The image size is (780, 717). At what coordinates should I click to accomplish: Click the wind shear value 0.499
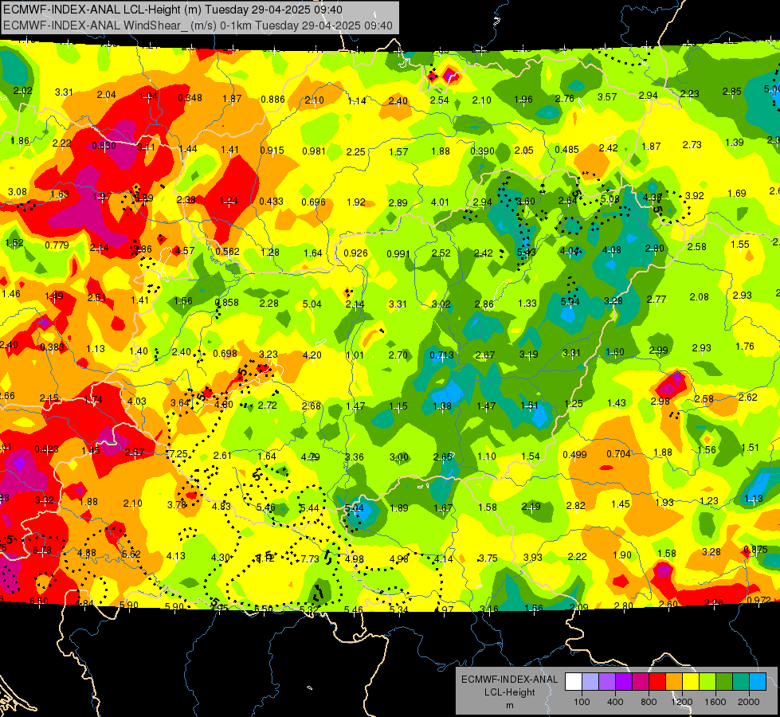pos(574,455)
